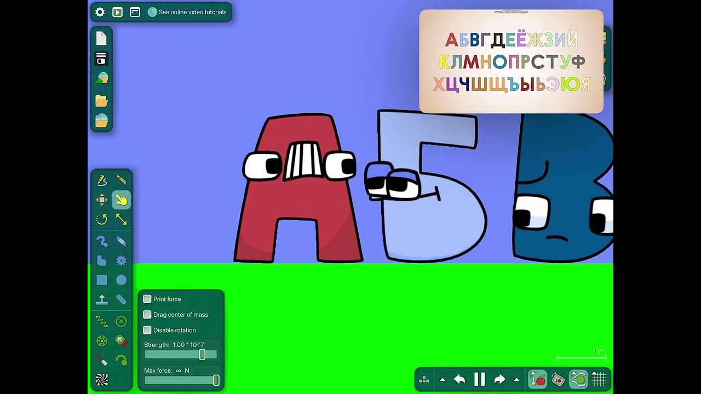This screenshot has width=701, height=394.
Task: Enable the Print force checkbox
Action: 147,299
